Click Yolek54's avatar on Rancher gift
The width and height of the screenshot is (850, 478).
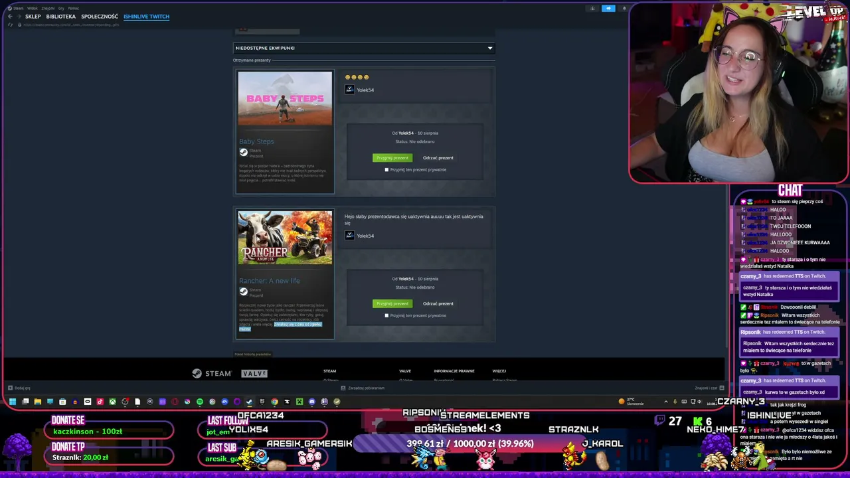[x=349, y=236]
